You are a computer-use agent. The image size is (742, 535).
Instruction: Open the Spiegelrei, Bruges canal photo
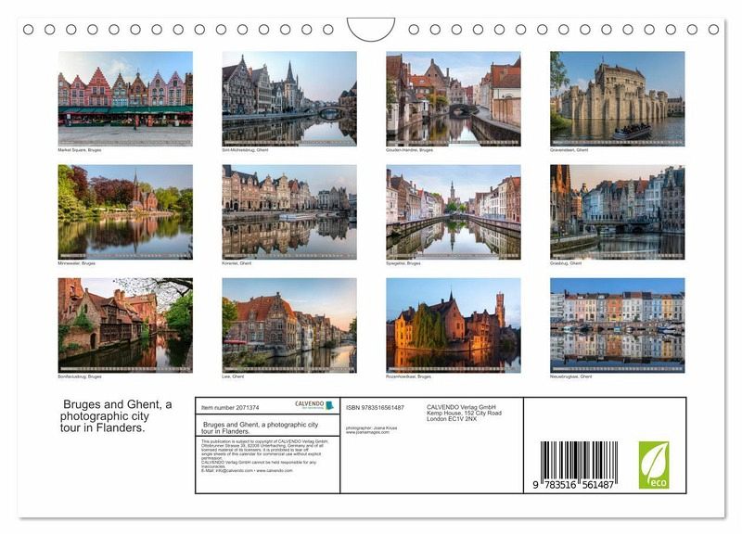click(453, 211)
